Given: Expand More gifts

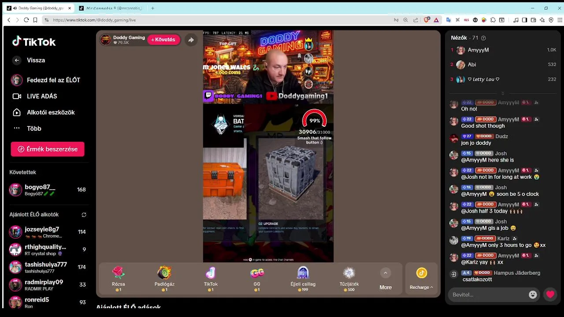Looking at the screenshot, I should (386, 279).
